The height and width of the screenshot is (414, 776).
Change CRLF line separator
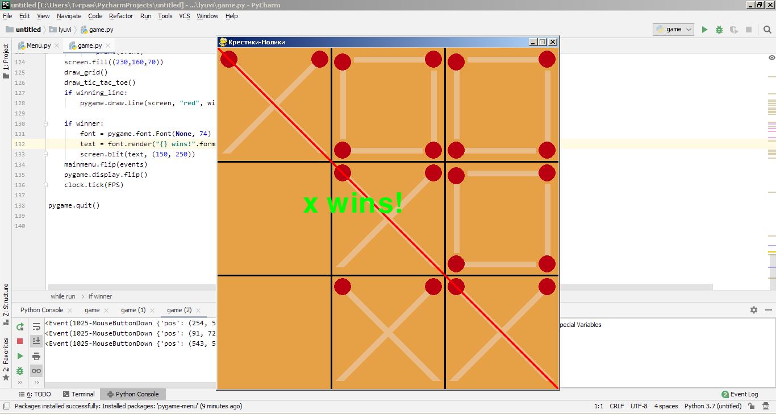[x=616, y=406]
